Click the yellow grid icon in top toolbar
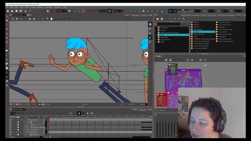Viewport: 251px width, 141px height. 84,11
